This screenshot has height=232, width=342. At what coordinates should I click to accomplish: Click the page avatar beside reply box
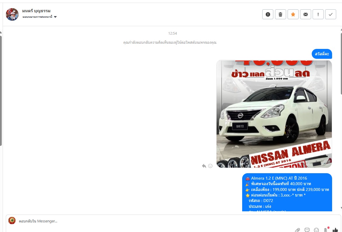point(12,221)
